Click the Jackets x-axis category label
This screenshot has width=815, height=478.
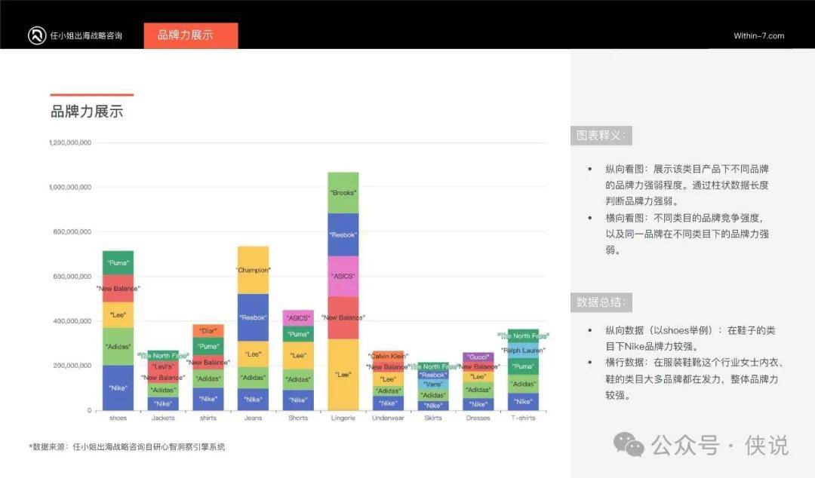pyautogui.click(x=163, y=418)
